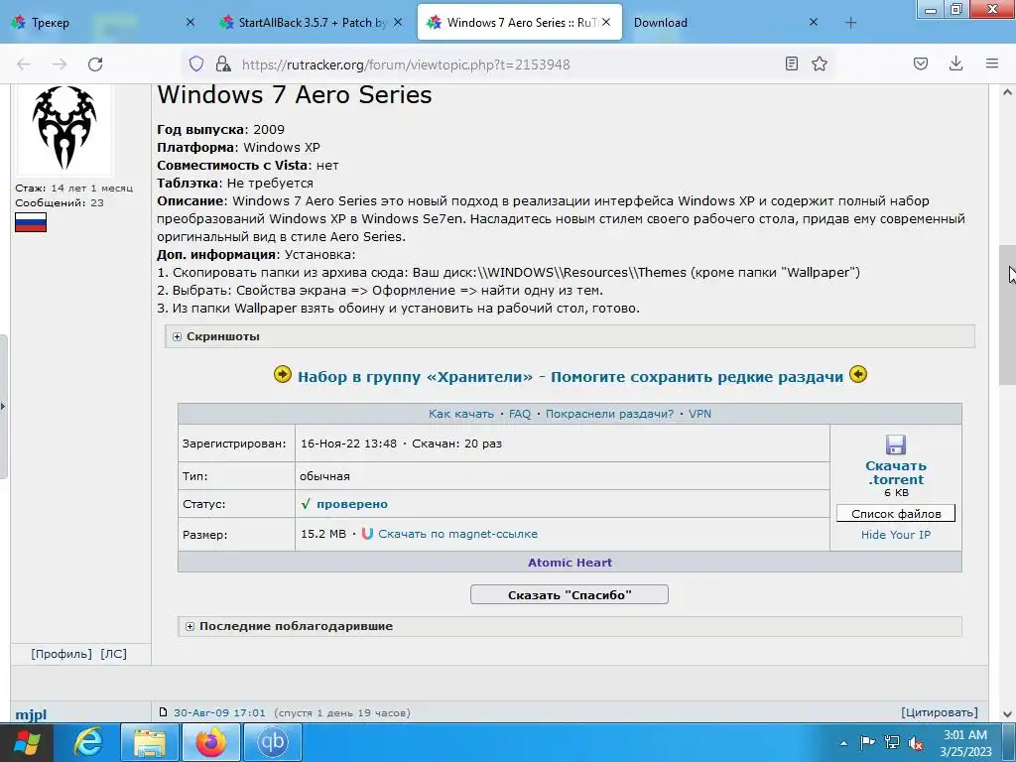
Task: Open the shield tracking protection icon
Action: pos(196,63)
